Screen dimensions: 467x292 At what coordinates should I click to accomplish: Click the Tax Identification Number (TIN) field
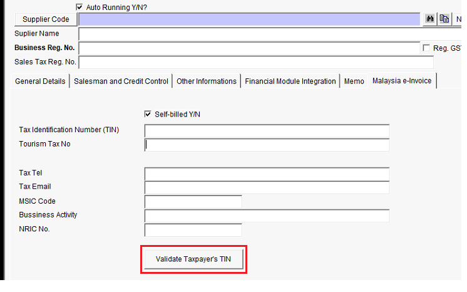click(x=267, y=130)
